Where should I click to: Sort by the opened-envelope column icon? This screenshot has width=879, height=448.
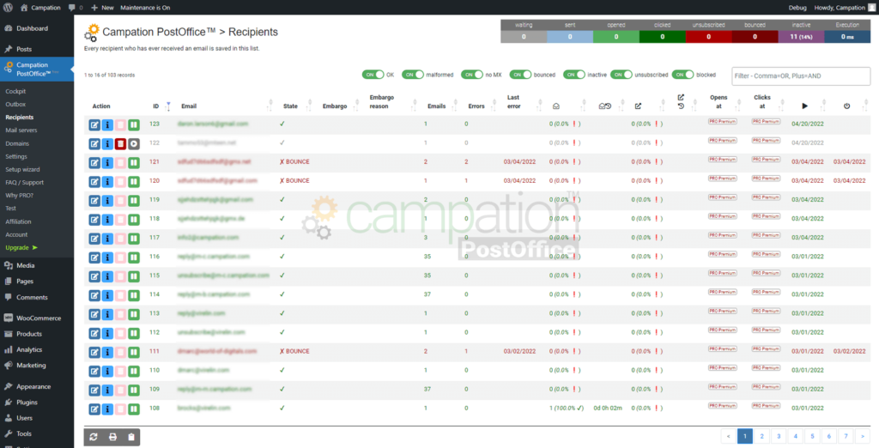click(556, 106)
